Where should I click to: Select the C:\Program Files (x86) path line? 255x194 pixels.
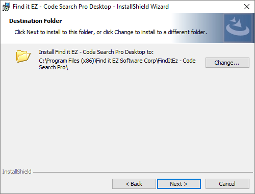click(117, 61)
